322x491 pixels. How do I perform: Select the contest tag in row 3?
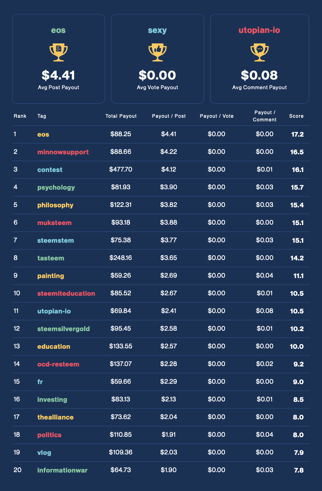click(50, 170)
